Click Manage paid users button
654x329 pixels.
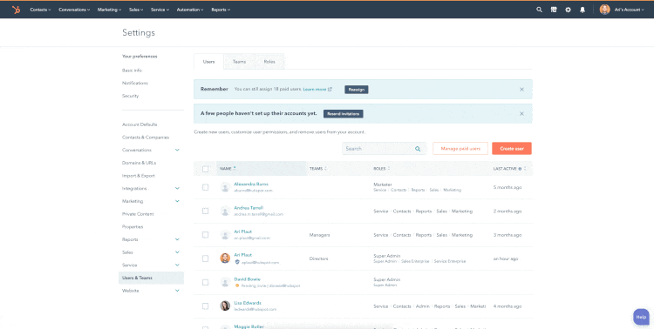click(460, 149)
